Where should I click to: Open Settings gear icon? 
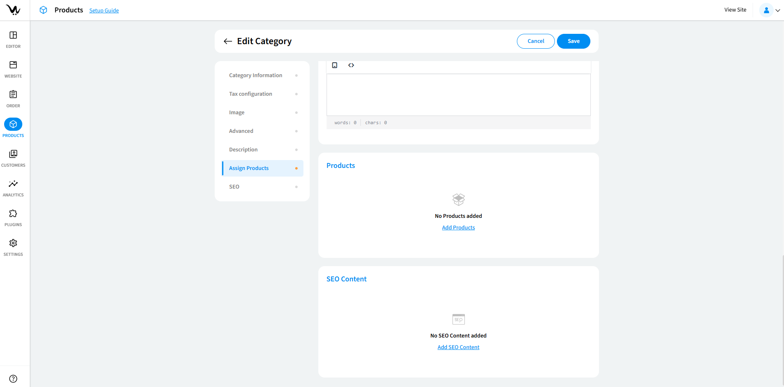coord(13,243)
